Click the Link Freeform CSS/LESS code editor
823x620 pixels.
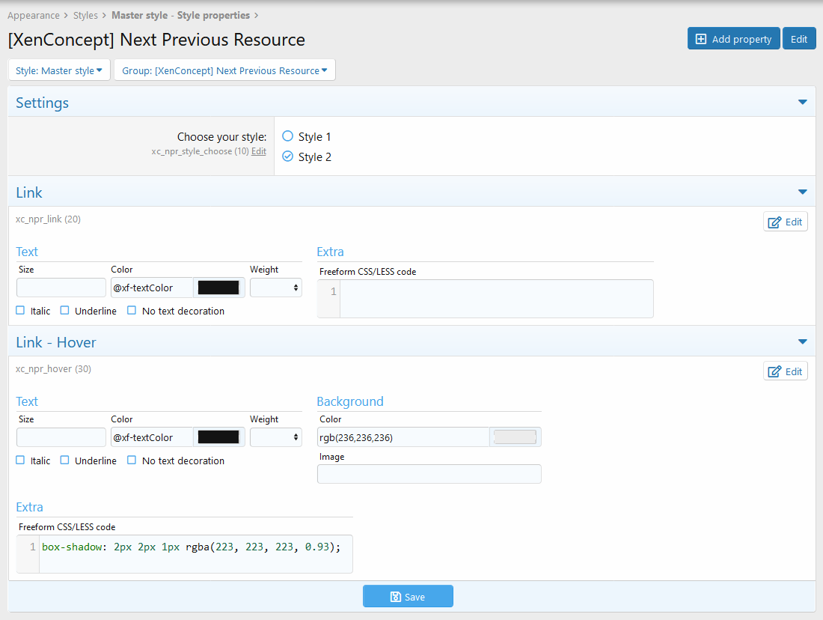click(x=486, y=299)
